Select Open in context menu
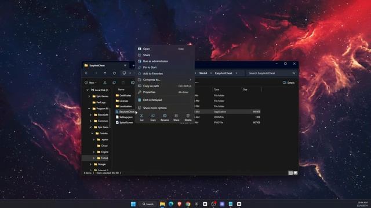 coord(165,49)
